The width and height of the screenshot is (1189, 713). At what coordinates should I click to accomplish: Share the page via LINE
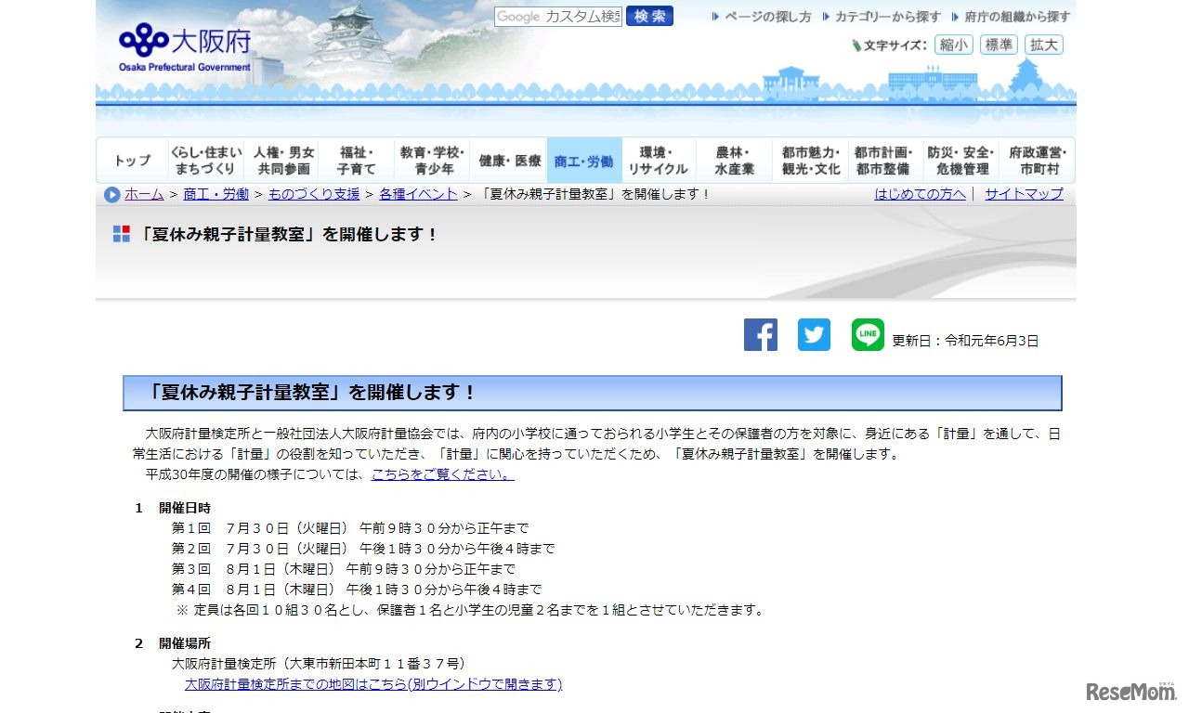(x=869, y=334)
